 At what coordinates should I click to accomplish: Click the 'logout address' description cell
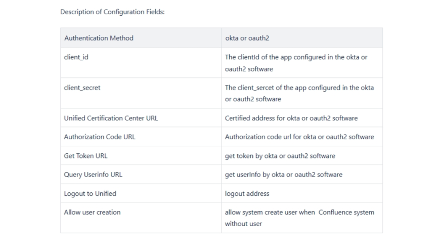(247, 193)
